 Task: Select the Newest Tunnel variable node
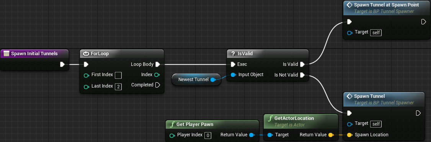[x=196, y=80]
